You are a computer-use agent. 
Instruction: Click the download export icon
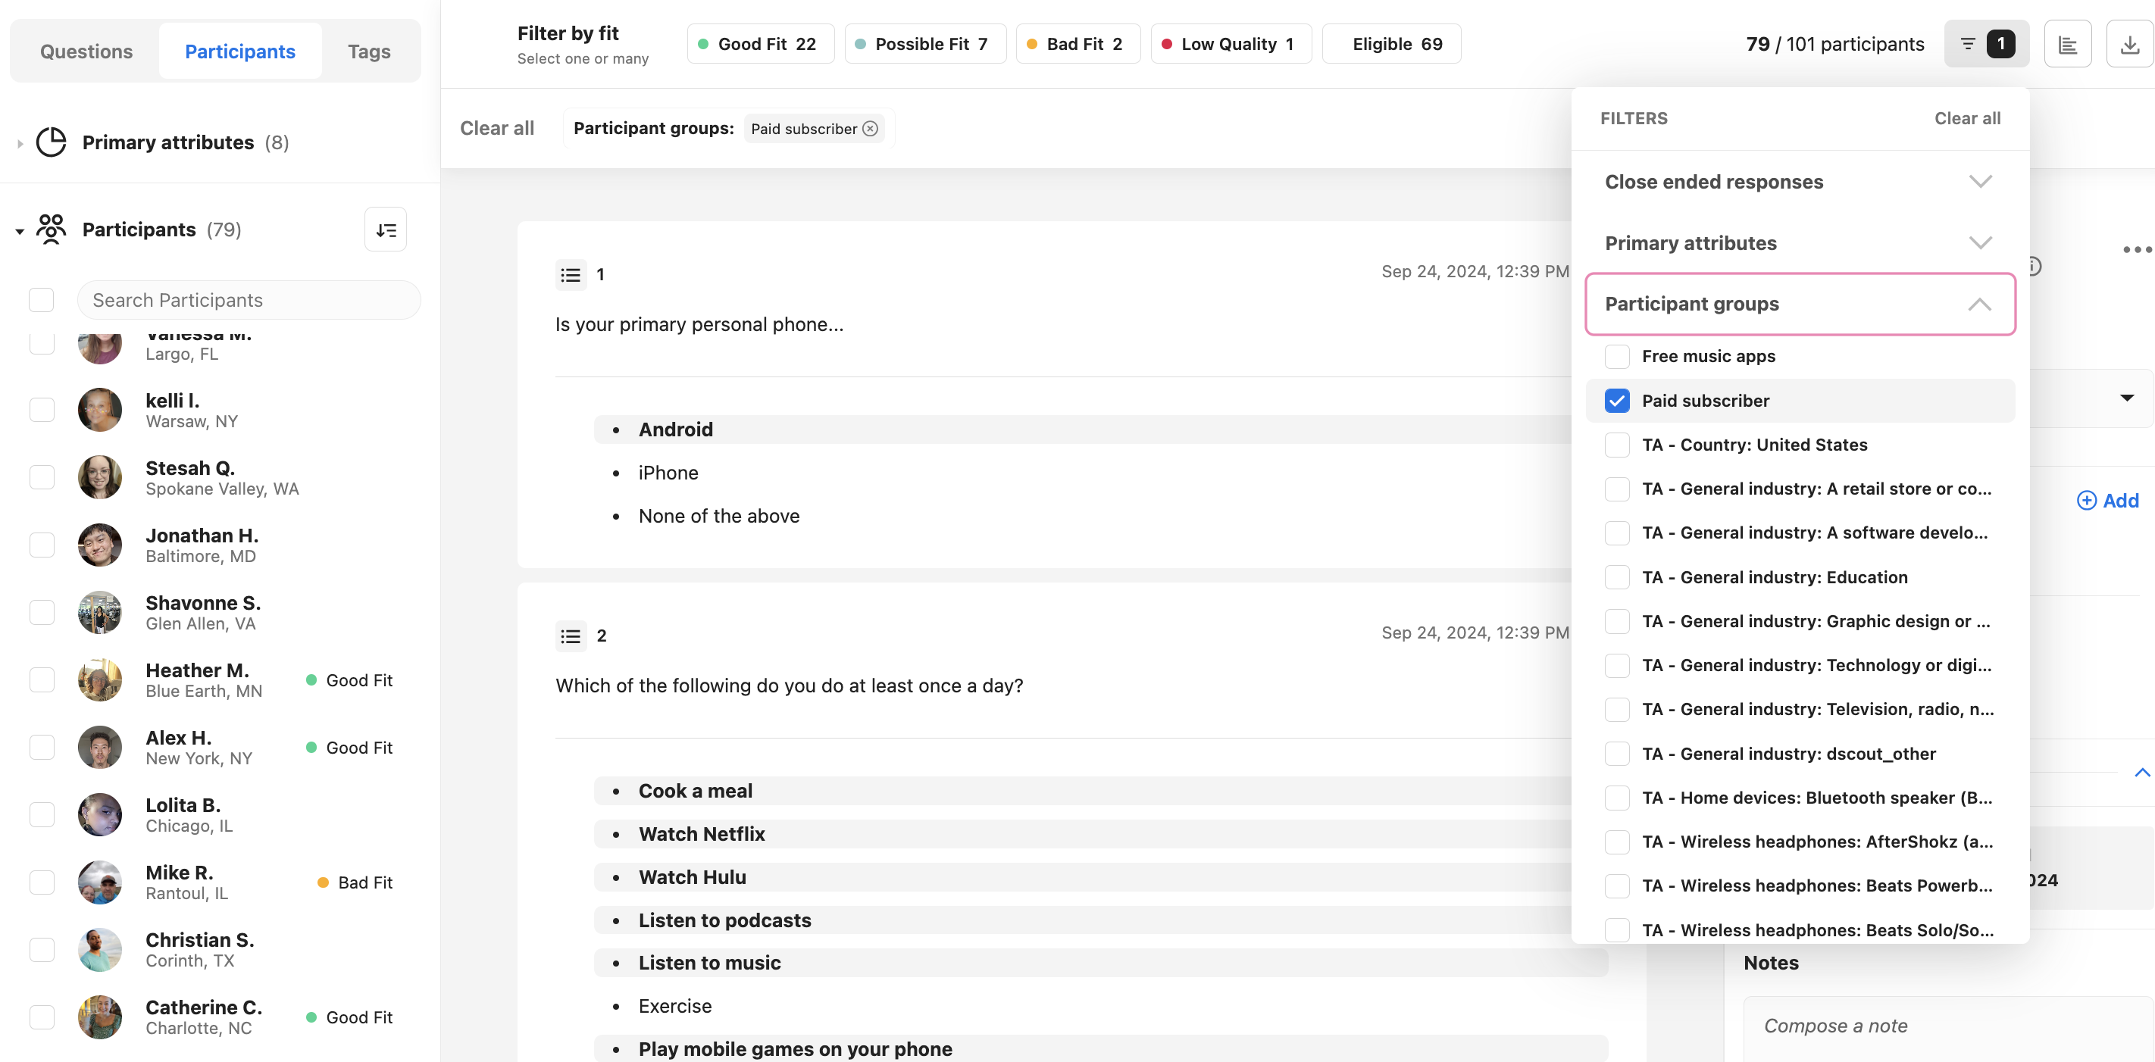[x=2130, y=43]
